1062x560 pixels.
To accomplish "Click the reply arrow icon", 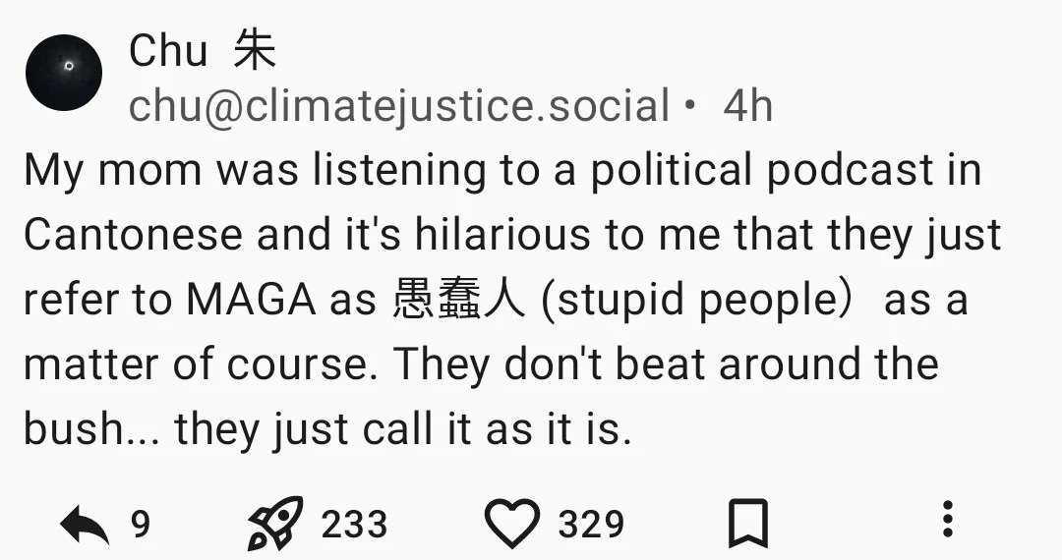I will [x=85, y=524].
